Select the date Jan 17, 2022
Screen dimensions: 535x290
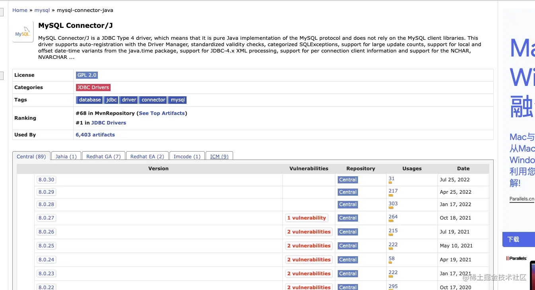click(455, 204)
